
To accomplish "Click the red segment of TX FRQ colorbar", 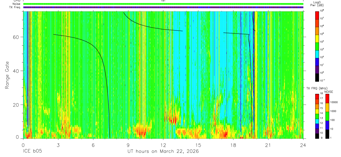I will click(317, 97).
